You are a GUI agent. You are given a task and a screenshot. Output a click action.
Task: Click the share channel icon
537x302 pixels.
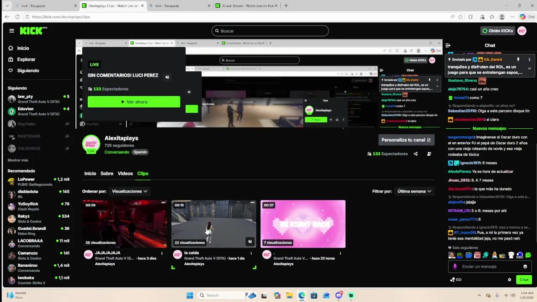(x=415, y=154)
